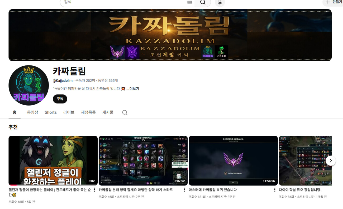The height and width of the screenshot is (209, 343).
Task: Click the search magnifier button
Action: click(x=203, y=2)
